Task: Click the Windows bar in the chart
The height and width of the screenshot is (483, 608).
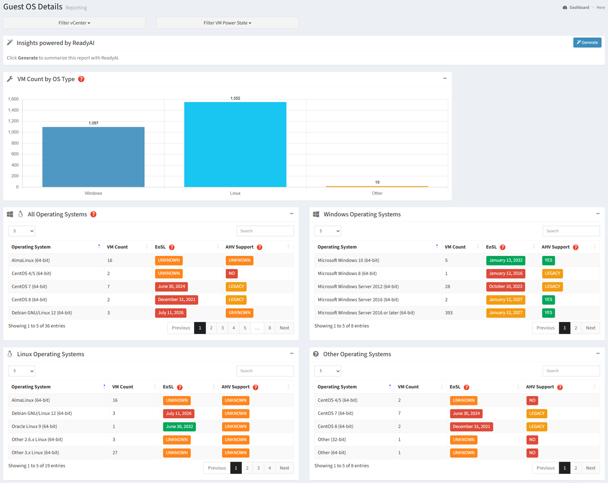Action: point(93,157)
